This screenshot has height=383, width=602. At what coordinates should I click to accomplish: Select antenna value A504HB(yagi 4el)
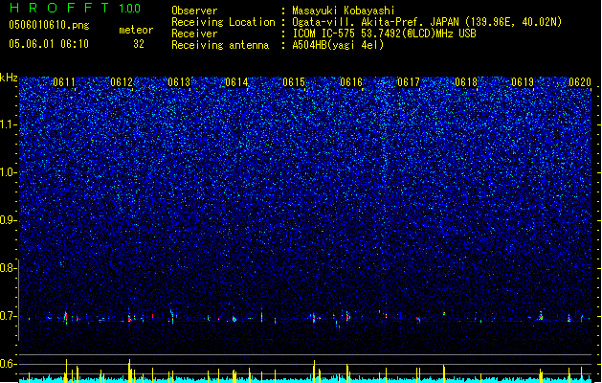pyautogui.click(x=338, y=45)
